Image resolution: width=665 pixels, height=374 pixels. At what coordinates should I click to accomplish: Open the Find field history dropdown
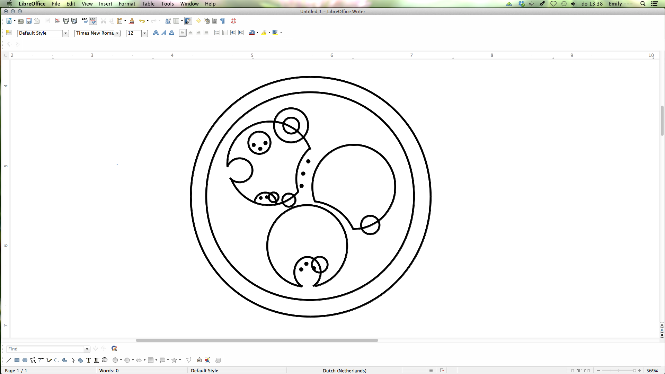click(87, 349)
